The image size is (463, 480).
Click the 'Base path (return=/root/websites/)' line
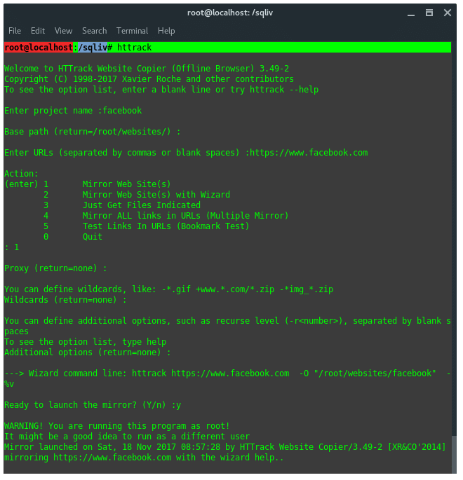[x=92, y=132]
